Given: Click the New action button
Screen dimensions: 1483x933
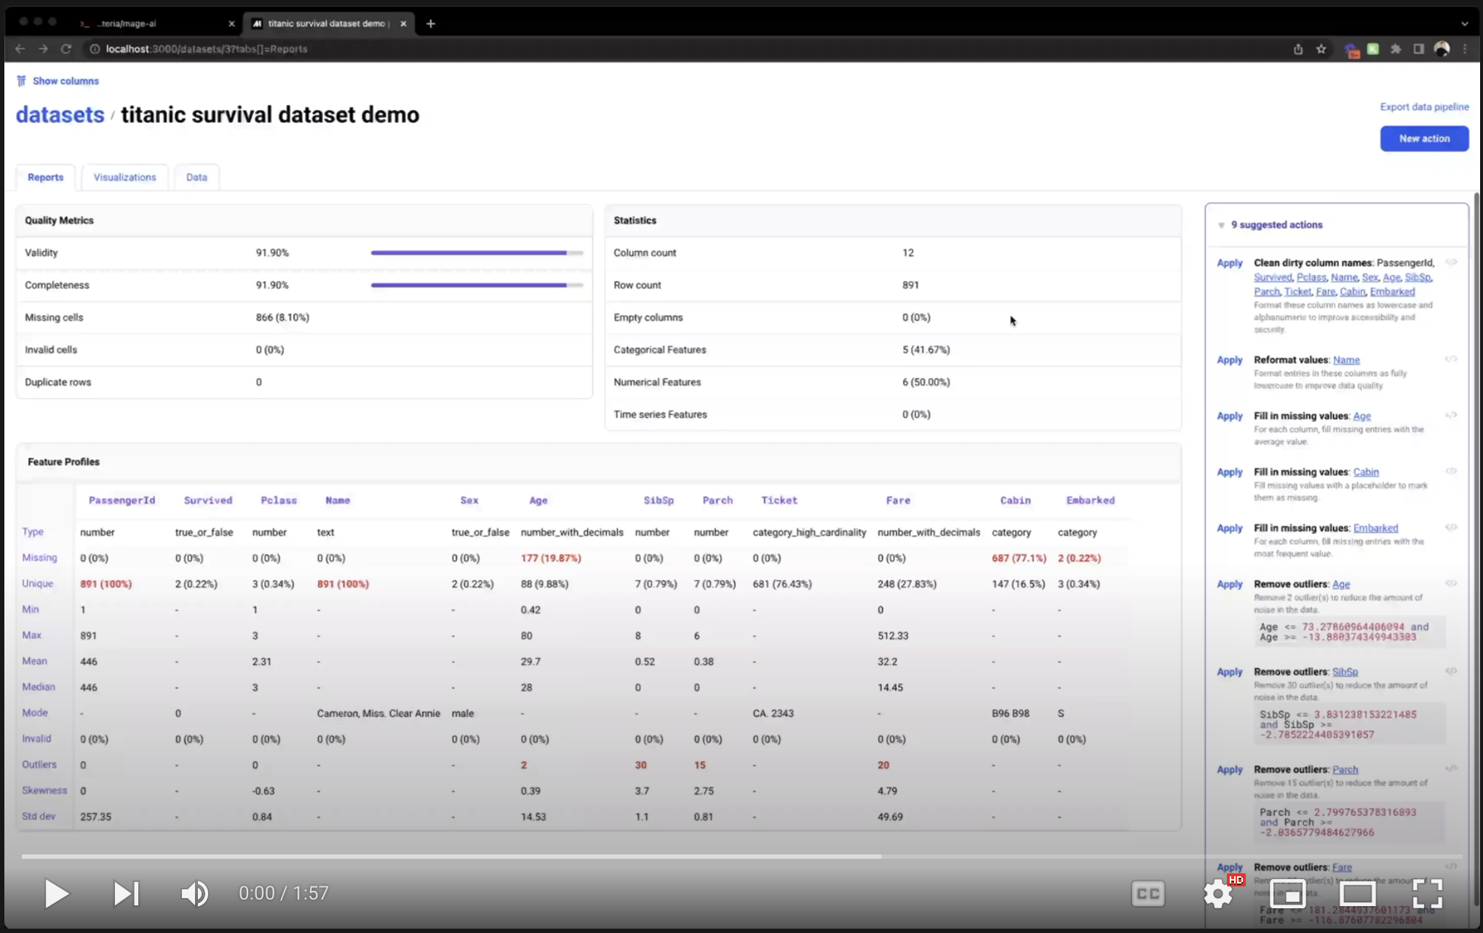Looking at the screenshot, I should point(1424,138).
